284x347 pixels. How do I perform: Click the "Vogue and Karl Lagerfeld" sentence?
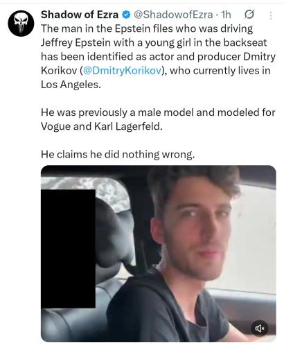pyautogui.click(x=102, y=126)
